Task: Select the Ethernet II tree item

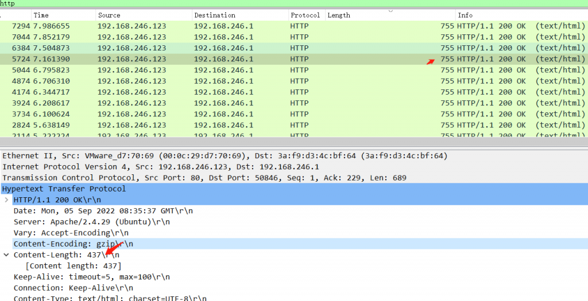Action: coord(294,156)
